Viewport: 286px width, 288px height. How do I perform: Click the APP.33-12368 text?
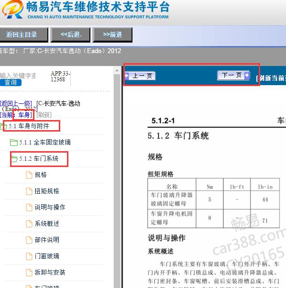(x=60, y=76)
